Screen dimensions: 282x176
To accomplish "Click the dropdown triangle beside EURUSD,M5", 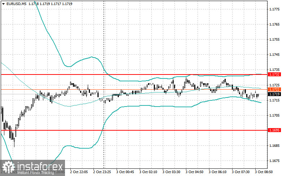I will [4, 4].
